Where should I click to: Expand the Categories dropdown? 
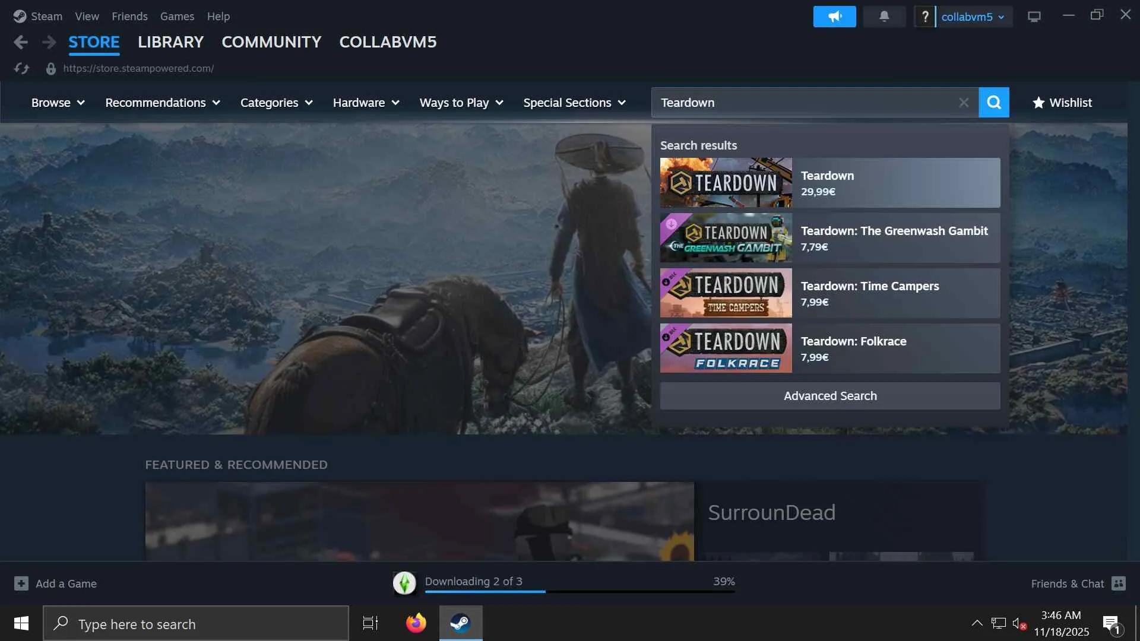pos(276,103)
